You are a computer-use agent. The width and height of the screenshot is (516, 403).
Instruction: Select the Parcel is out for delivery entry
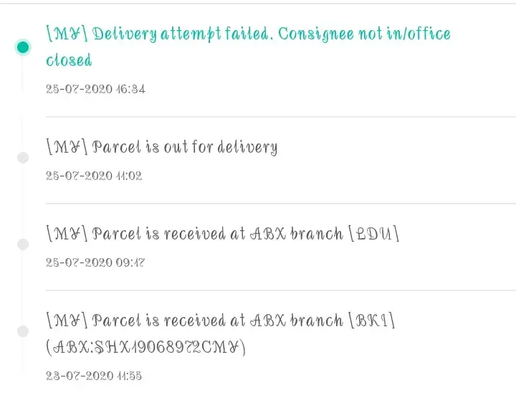[161, 148]
